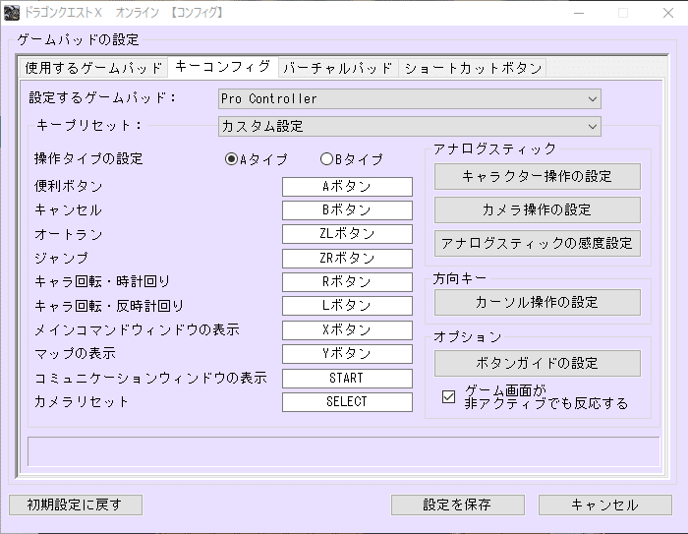Click the 方向キー group heading
688x534 pixels.
tap(459, 278)
